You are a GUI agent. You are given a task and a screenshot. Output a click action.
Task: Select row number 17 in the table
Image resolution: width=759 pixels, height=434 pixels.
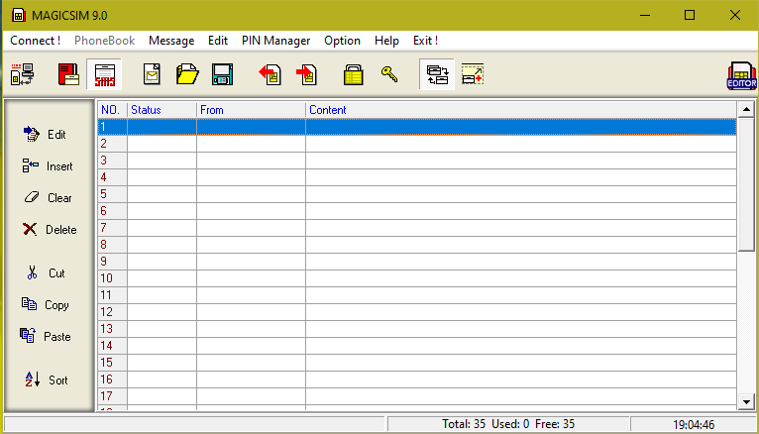click(417, 396)
